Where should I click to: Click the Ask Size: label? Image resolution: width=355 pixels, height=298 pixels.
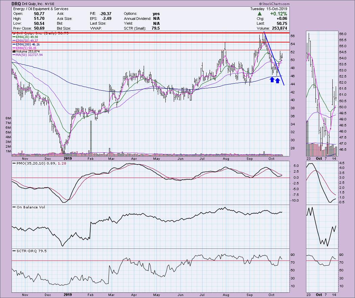[65, 19]
